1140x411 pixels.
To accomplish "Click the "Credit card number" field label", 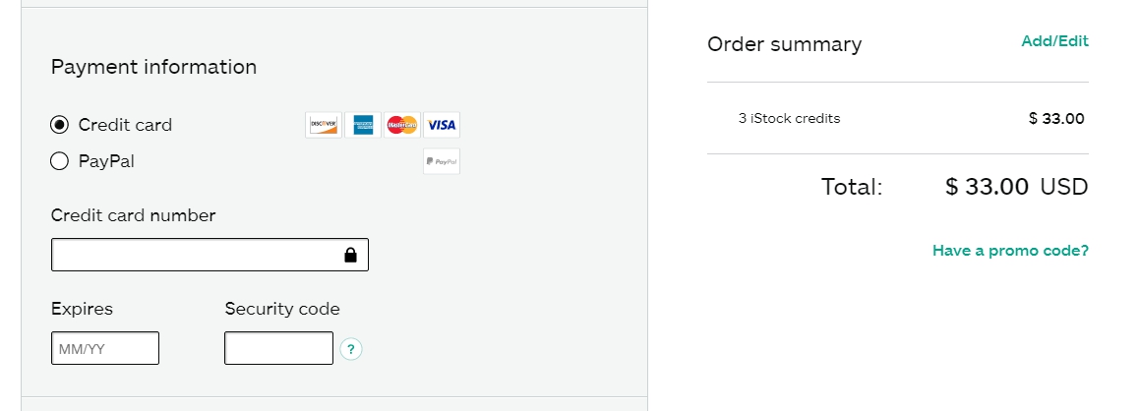I will click(133, 215).
